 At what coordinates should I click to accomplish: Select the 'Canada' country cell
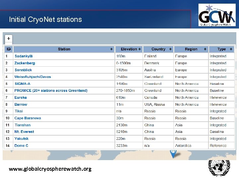click(158, 97)
